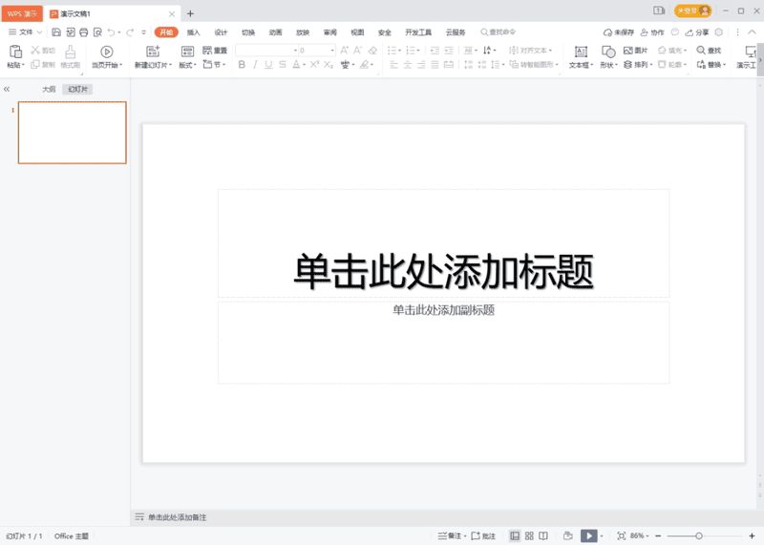764x545 pixels.
Task: Click the Increase Indent icon
Action: pos(449,51)
